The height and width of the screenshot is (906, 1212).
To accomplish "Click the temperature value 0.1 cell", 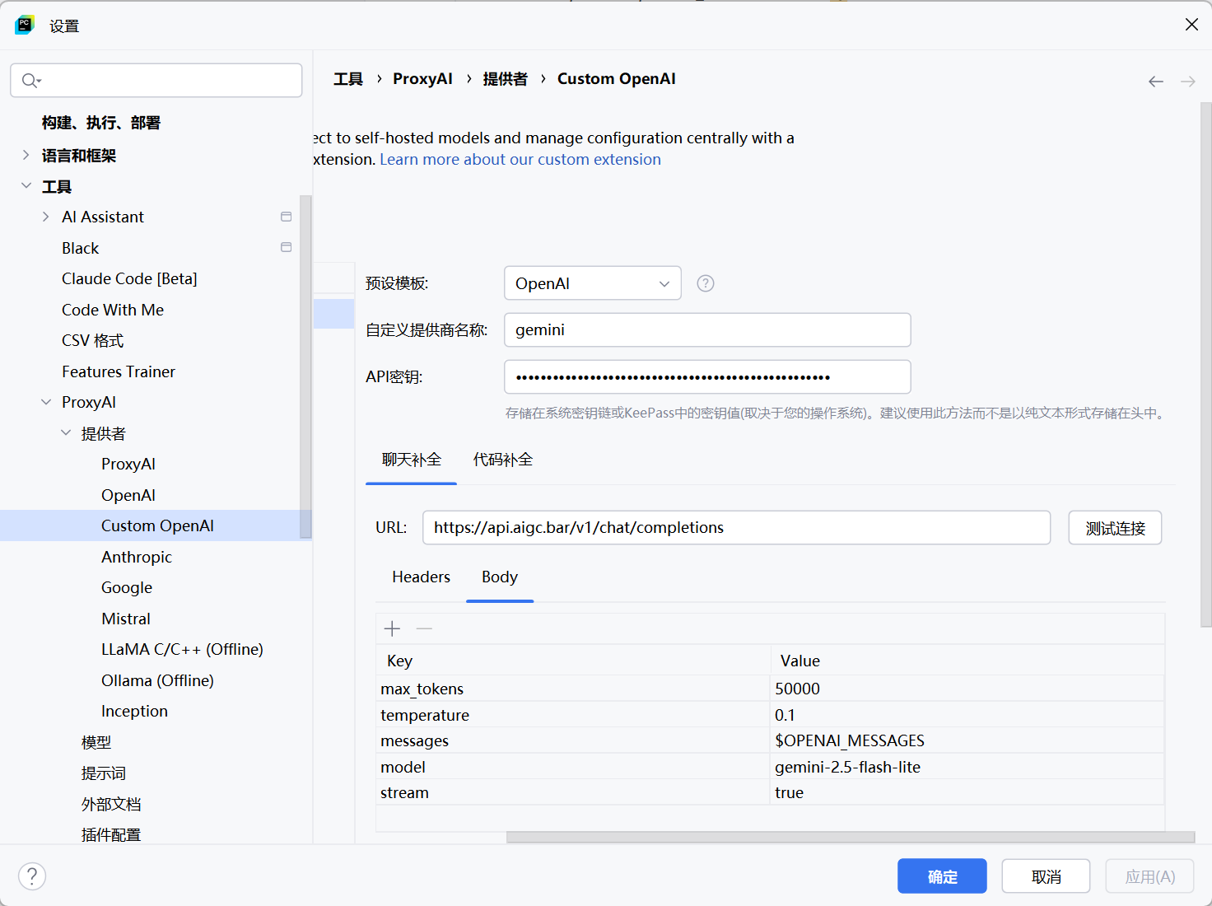I will [967, 715].
